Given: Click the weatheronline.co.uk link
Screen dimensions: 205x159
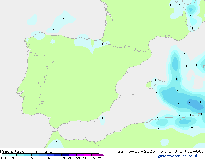Looking at the screenshot, I should (178, 156).
